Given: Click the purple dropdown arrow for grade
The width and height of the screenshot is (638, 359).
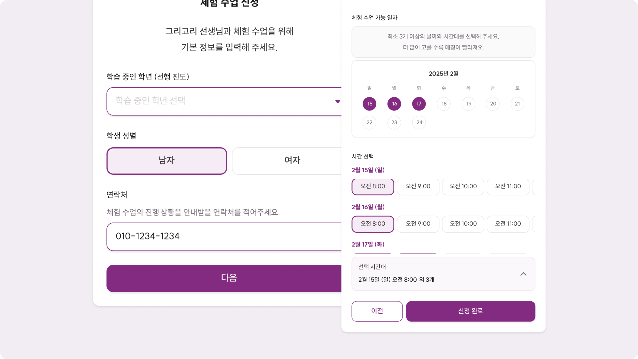Looking at the screenshot, I should click(337, 101).
